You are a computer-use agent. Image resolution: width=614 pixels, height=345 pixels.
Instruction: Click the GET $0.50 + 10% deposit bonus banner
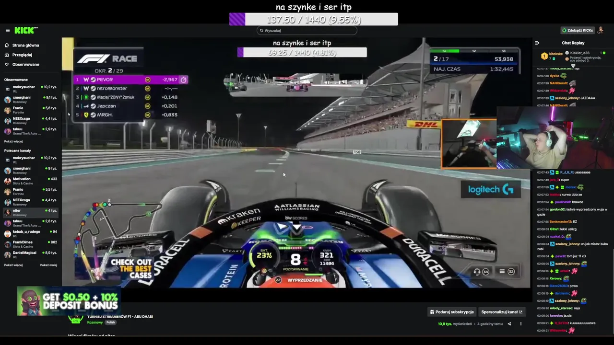click(x=68, y=301)
